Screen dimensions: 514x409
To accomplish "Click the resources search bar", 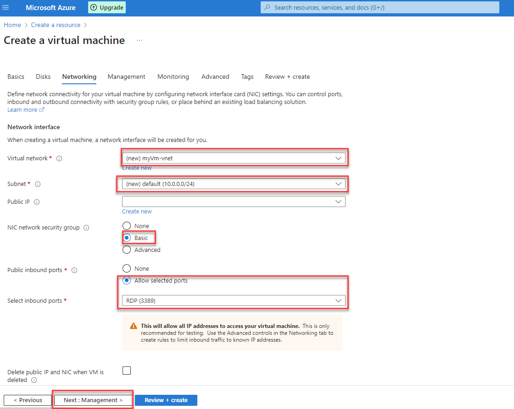I will 380,7.
